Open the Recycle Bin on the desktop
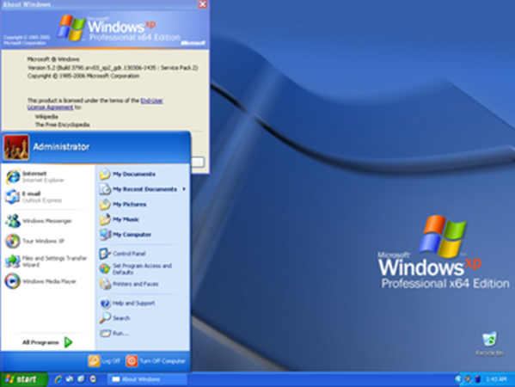This screenshot has height=387, width=515. tap(489, 344)
